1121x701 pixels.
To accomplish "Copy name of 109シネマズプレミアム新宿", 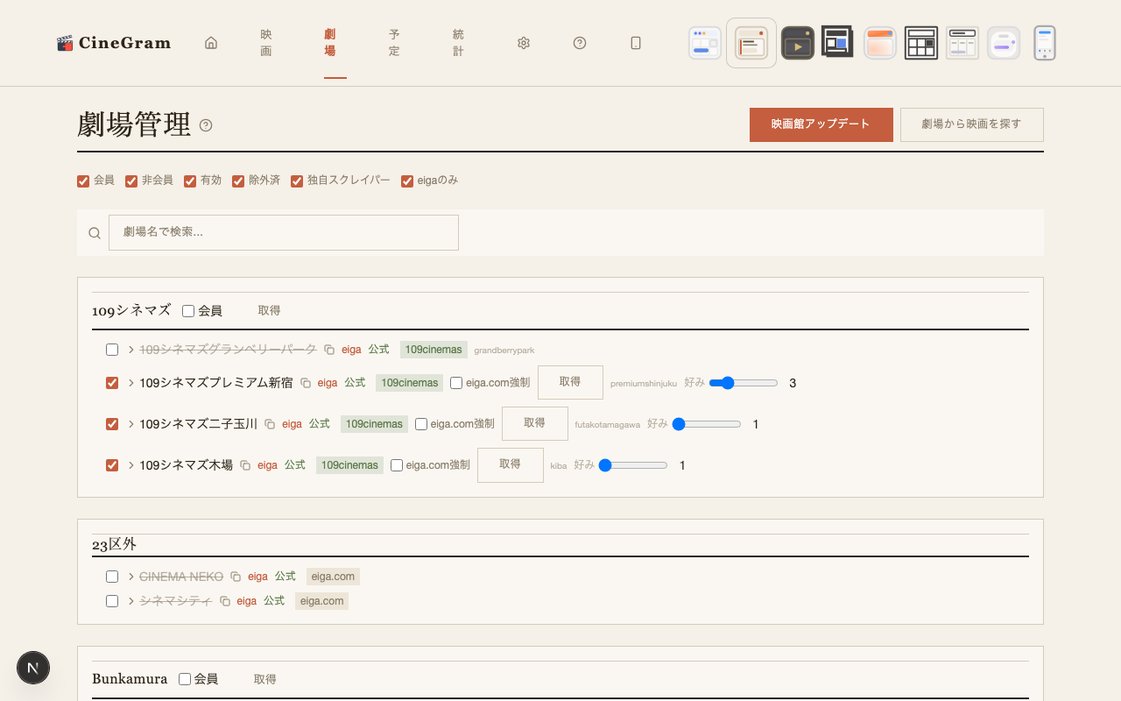I will 306,383.
